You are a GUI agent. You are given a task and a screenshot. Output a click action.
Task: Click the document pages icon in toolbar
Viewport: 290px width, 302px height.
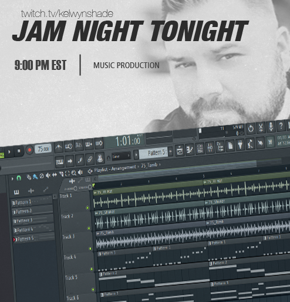(x=230, y=146)
